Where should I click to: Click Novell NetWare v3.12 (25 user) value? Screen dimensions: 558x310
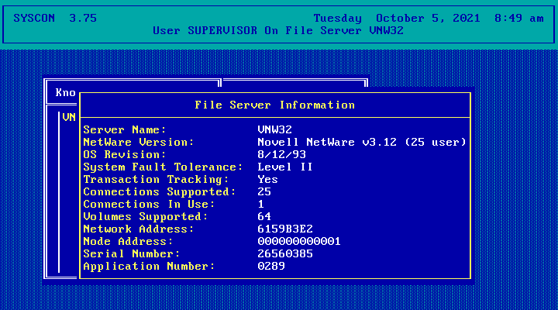[x=362, y=142]
